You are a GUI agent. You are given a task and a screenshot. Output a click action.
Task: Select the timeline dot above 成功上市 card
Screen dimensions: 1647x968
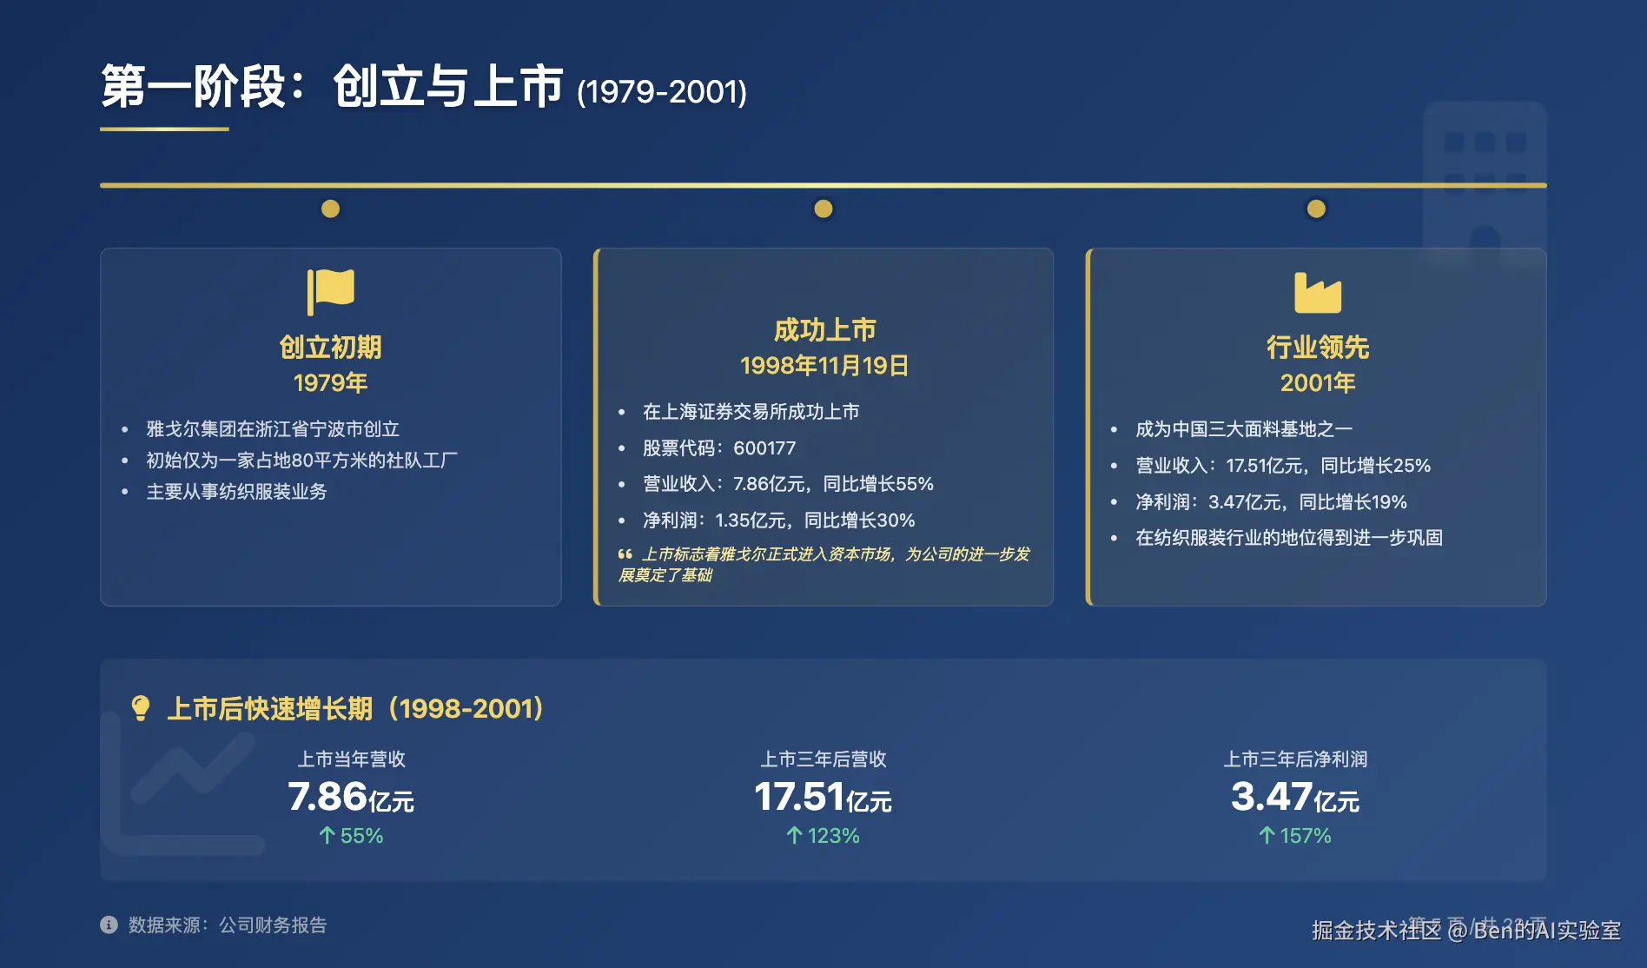point(823,209)
